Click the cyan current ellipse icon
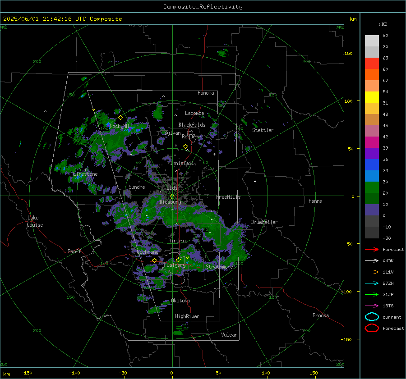Viewport: 406px width, 379px height. [x=372, y=317]
